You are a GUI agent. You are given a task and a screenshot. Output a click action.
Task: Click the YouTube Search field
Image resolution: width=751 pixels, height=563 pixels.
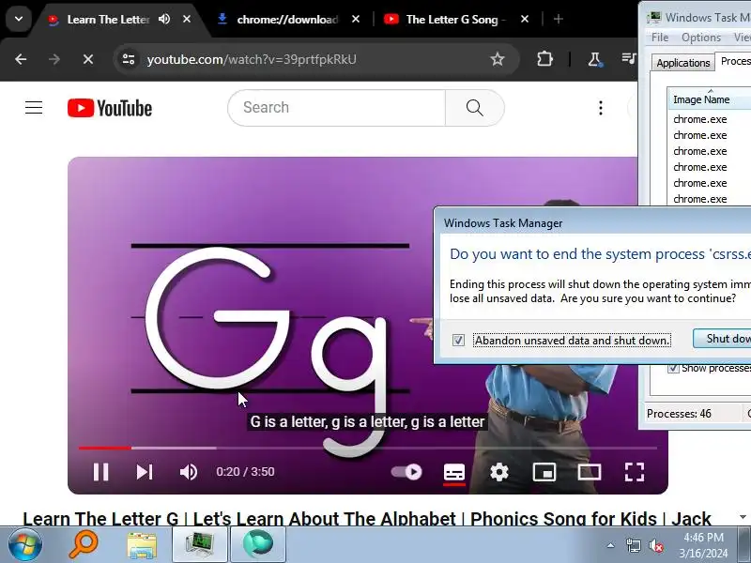(x=337, y=108)
